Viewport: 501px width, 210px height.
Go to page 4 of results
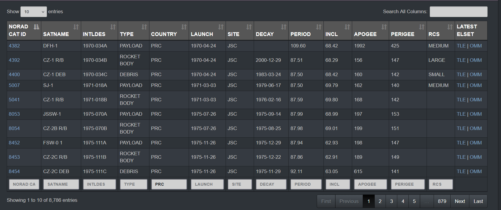[403, 201]
